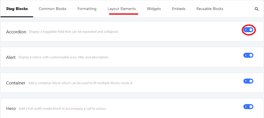The width and height of the screenshot is (264, 118).
Task: Click the Hero block heading
Action: pyautogui.click(x=11, y=109)
